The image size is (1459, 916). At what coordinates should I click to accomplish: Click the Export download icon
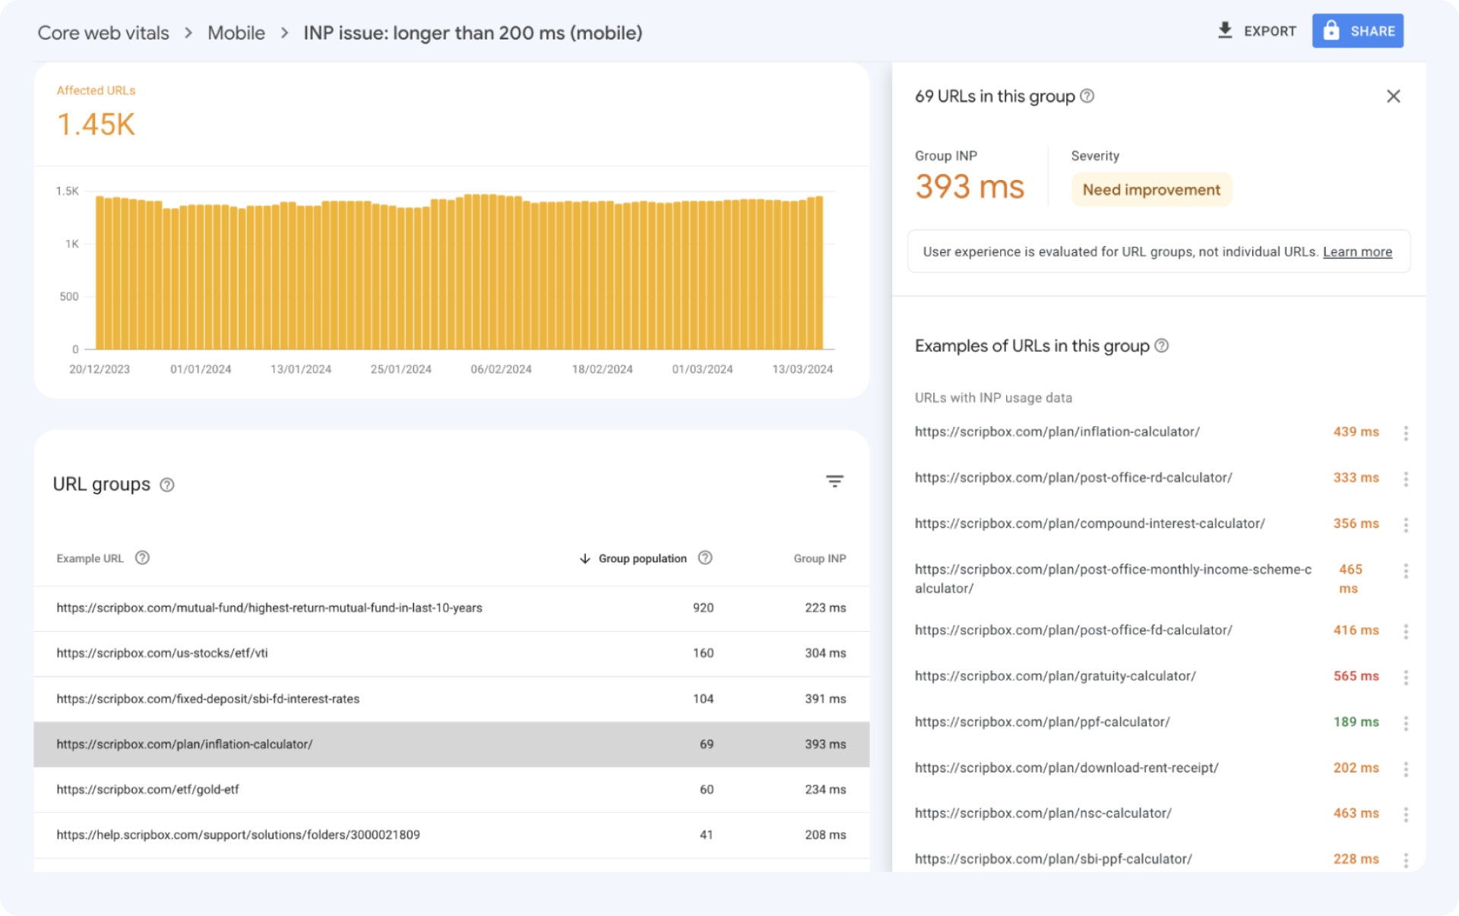1224,30
